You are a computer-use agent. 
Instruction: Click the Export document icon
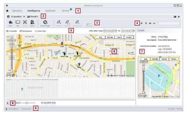(x=32, y=22)
